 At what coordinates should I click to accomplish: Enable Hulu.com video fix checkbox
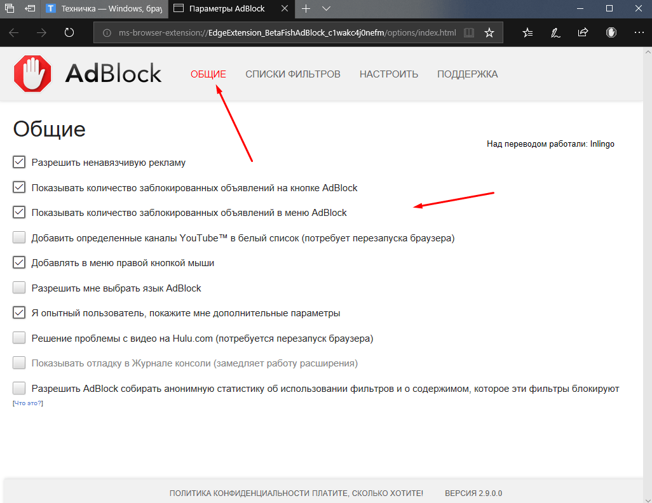click(19, 338)
